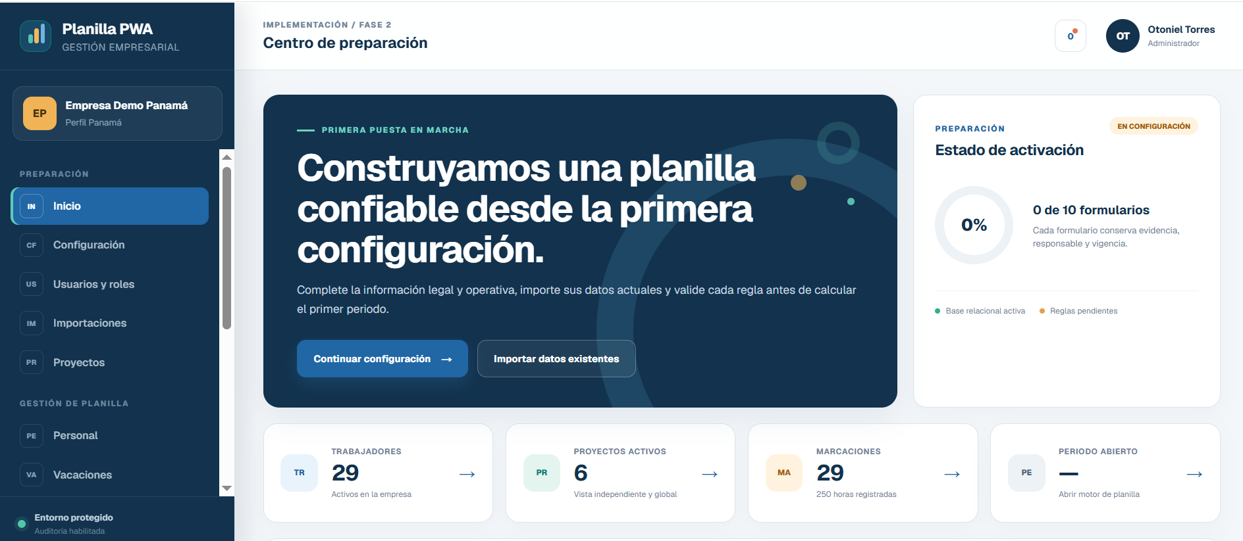Go to Configuración in the sidebar
The height and width of the screenshot is (541, 1243).
click(x=110, y=245)
